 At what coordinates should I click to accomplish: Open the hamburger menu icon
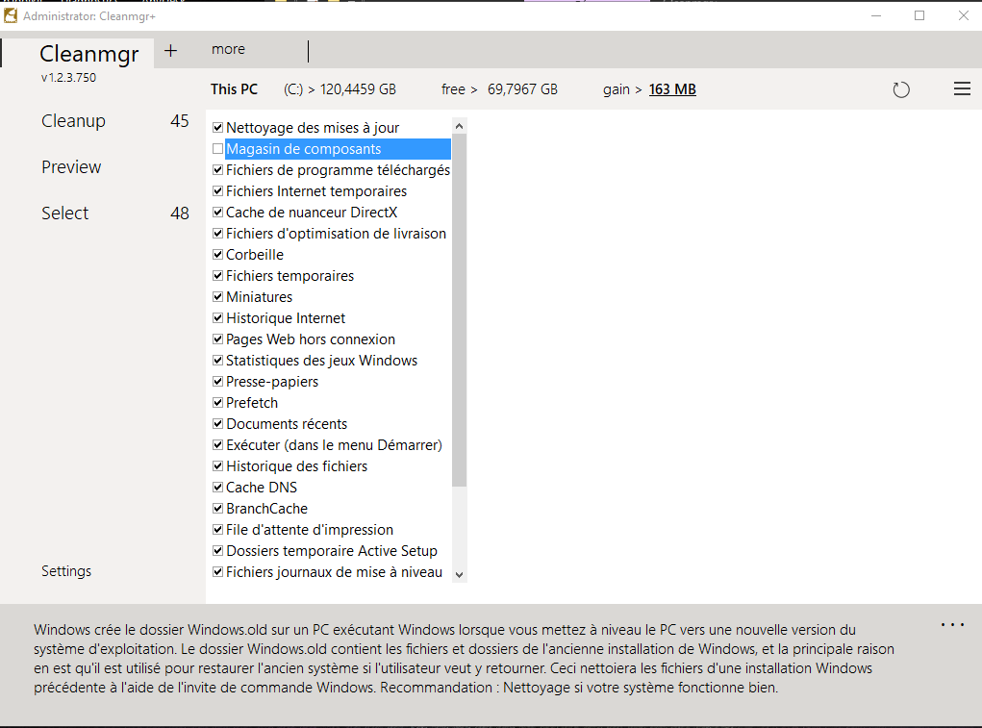pos(962,88)
